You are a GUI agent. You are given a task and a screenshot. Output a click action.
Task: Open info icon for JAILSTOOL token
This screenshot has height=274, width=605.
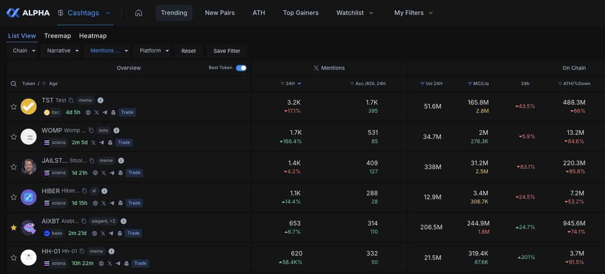[122, 161]
